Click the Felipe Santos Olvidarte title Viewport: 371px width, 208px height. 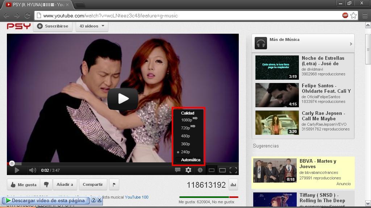[326, 88]
